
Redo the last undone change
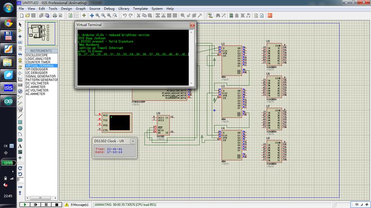pyautogui.click(x=130, y=16)
